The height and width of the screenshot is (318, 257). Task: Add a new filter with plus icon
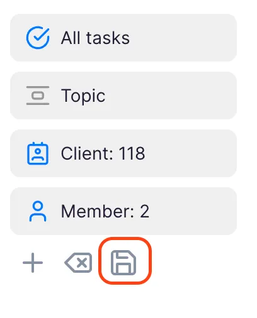click(33, 263)
